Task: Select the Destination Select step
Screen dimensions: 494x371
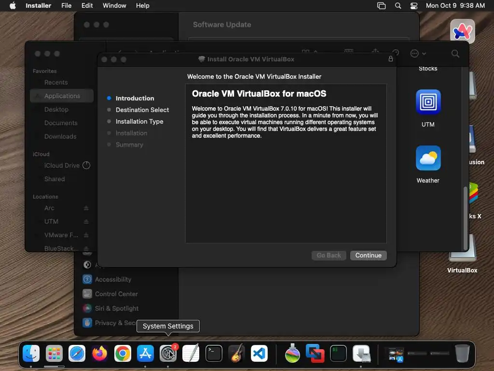Action: point(142,110)
